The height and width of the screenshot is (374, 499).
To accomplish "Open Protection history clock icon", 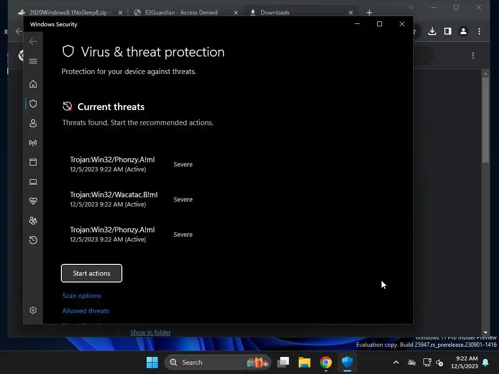I will point(33,240).
